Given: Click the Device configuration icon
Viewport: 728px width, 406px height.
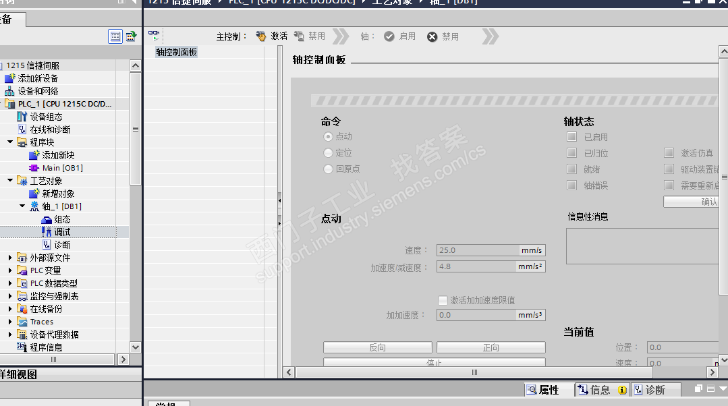Looking at the screenshot, I should [x=22, y=117].
